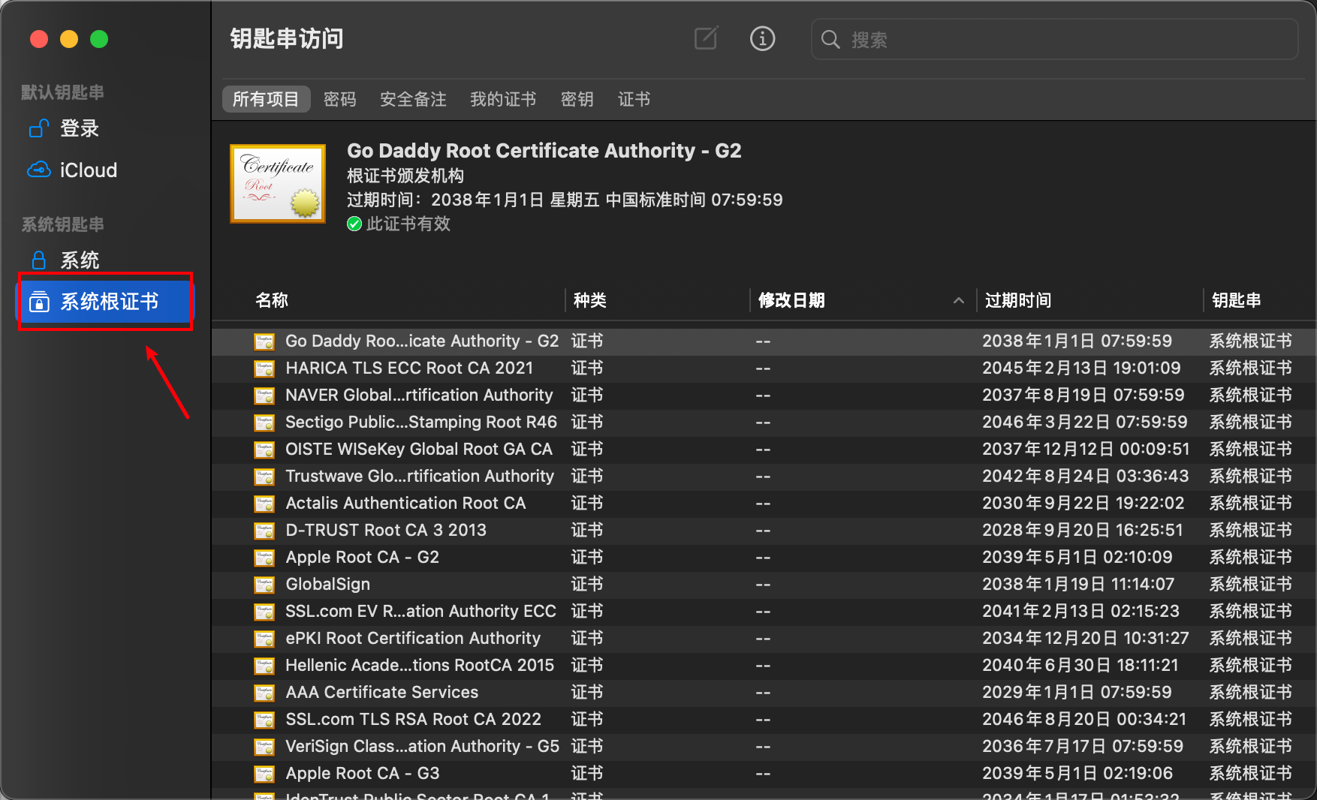Select Go Daddy Roo...icate Authority - G2 name
The width and height of the screenshot is (1317, 800).
pyautogui.click(x=422, y=341)
